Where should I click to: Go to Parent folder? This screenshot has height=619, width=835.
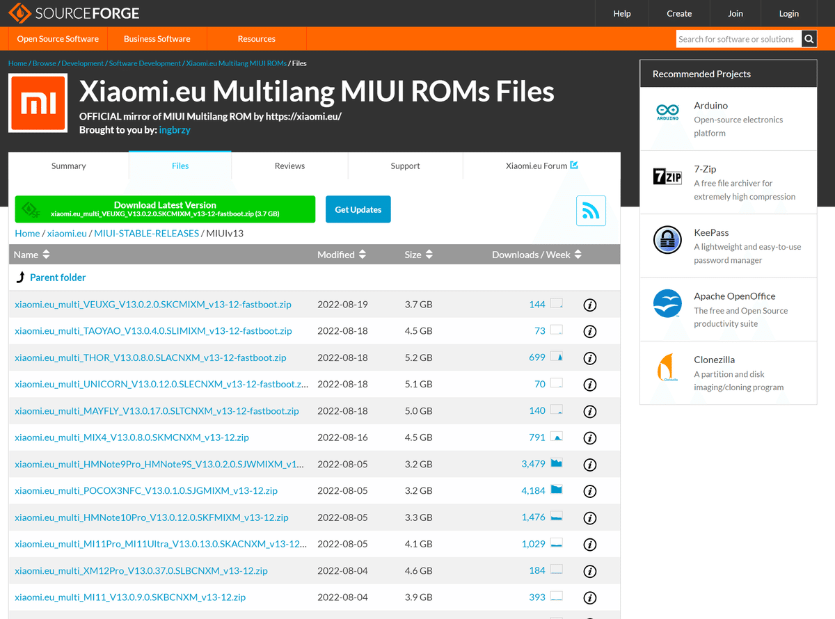click(x=58, y=278)
